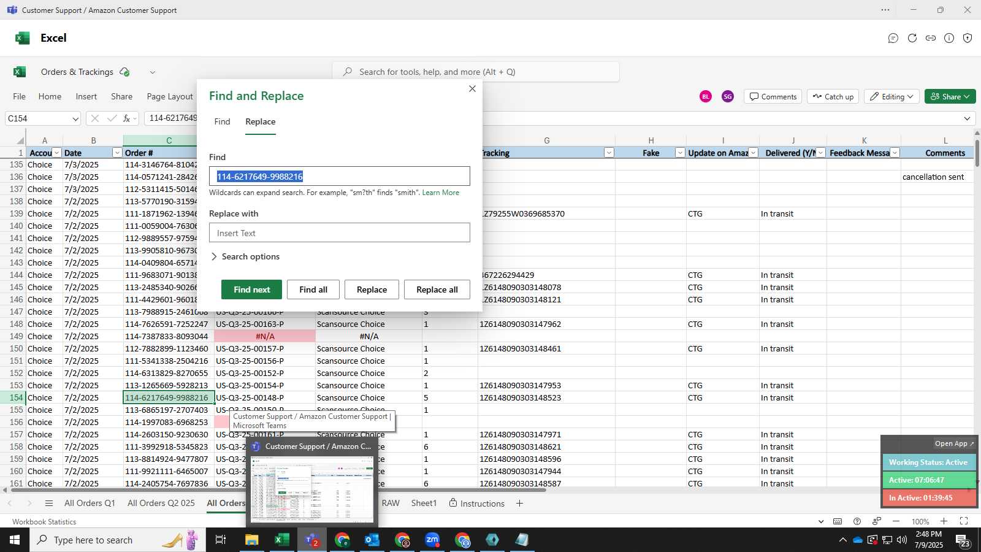Click the BL collaborator avatar
Image resolution: width=981 pixels, height=552 pixels.
(x=706, y=96)
